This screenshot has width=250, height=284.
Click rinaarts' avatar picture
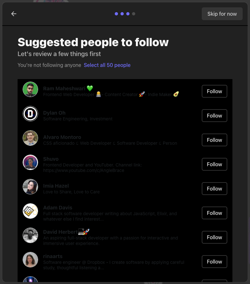(30, 260)
